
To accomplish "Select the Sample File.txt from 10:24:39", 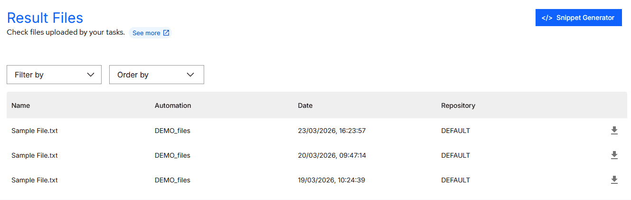I will (35, 180).
